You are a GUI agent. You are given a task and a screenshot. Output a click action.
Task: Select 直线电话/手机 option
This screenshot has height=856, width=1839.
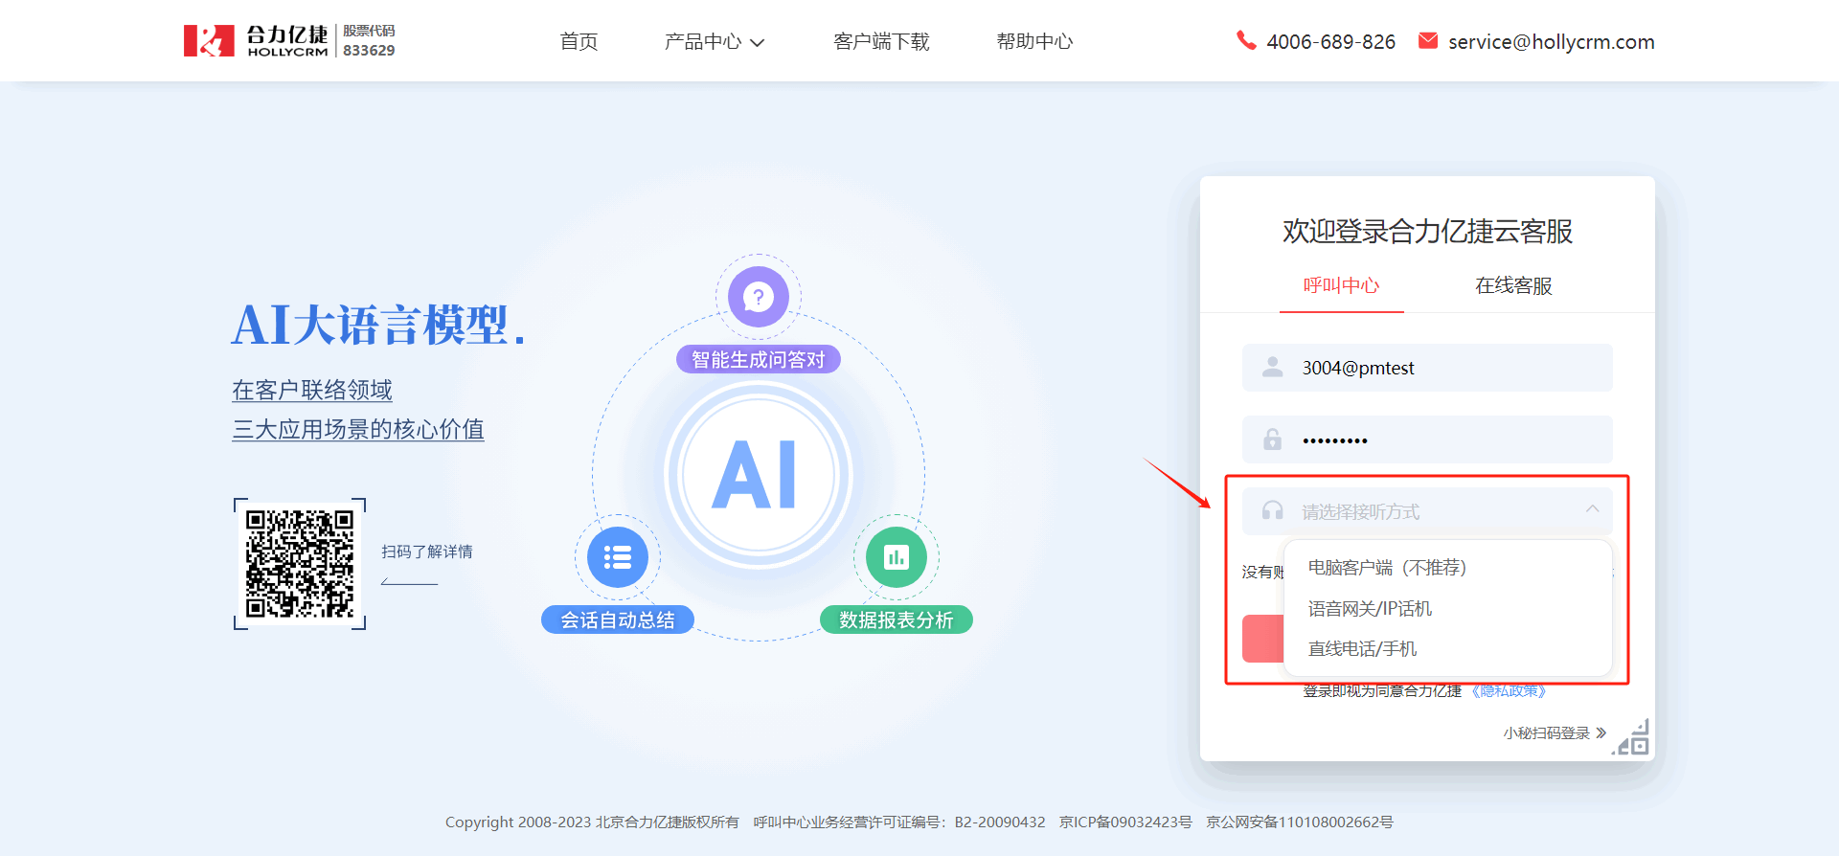[x=1447, y=648]
